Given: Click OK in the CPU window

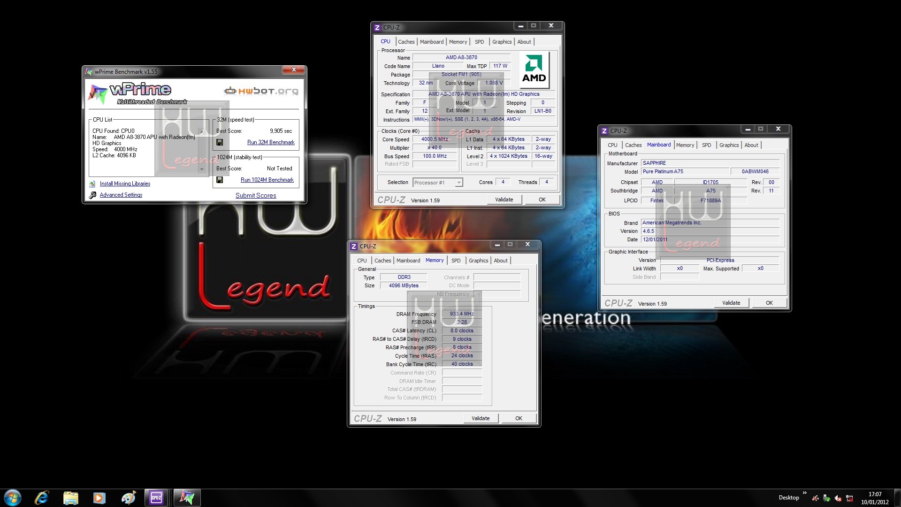Looking at the screenshot, I should (542, 200).
